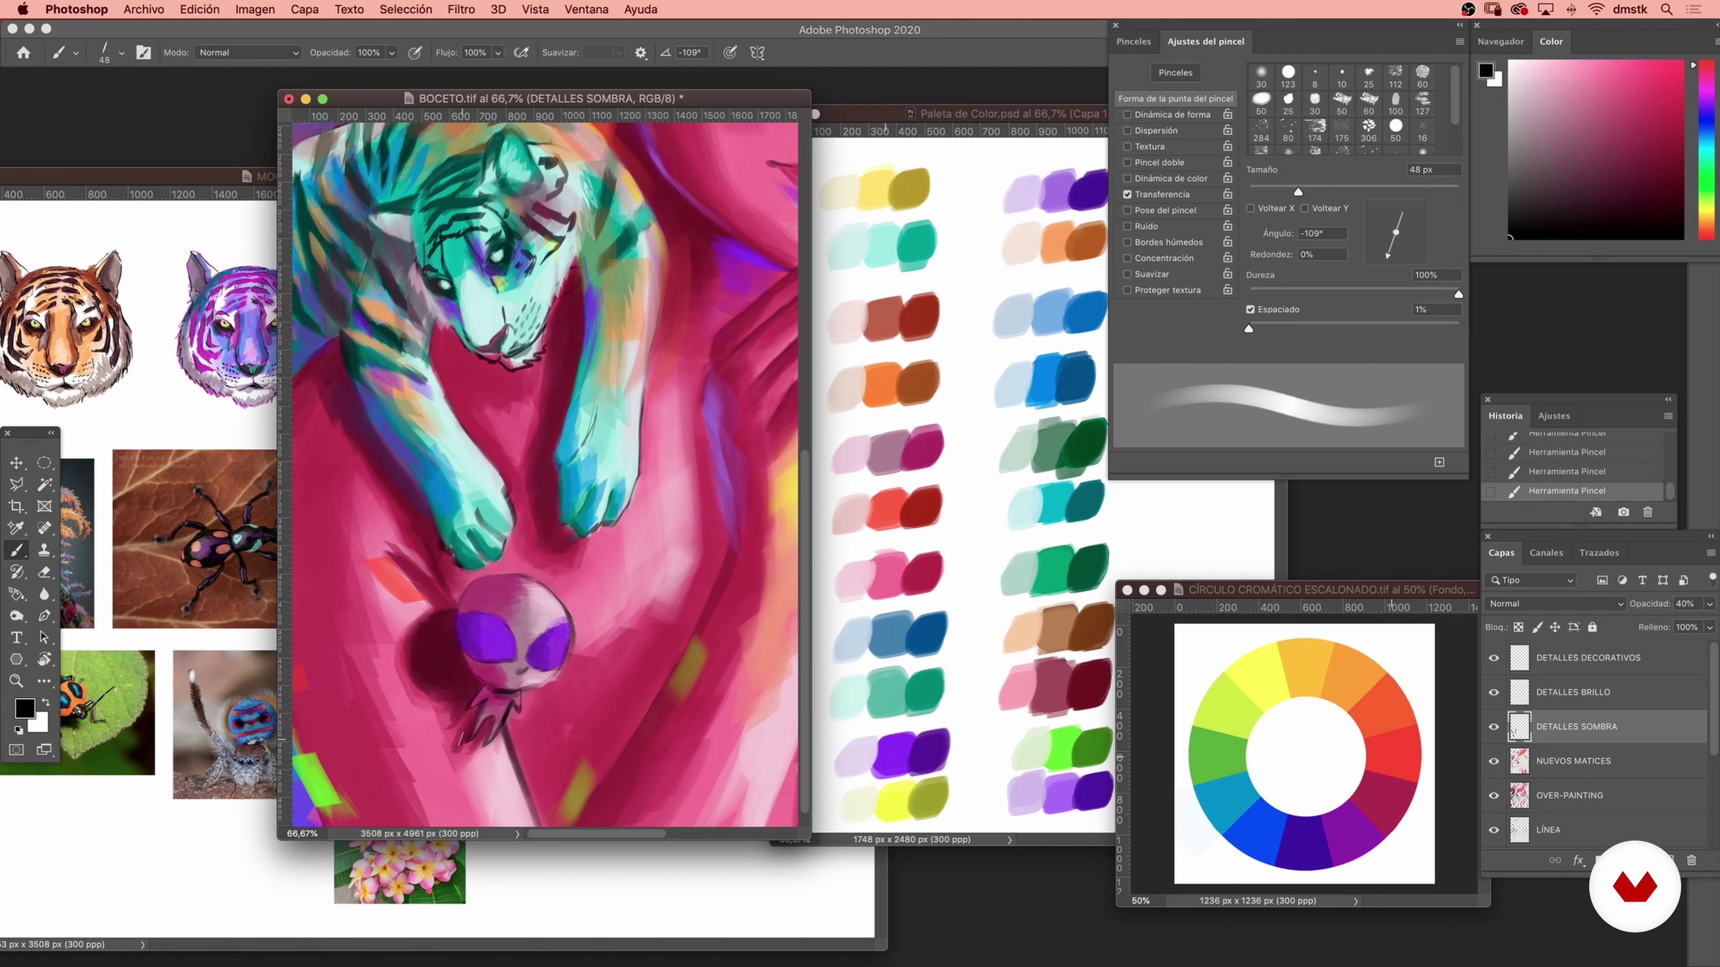1720x967 pixels.
Task: Swap foreground and background colors
Action: 45,702
